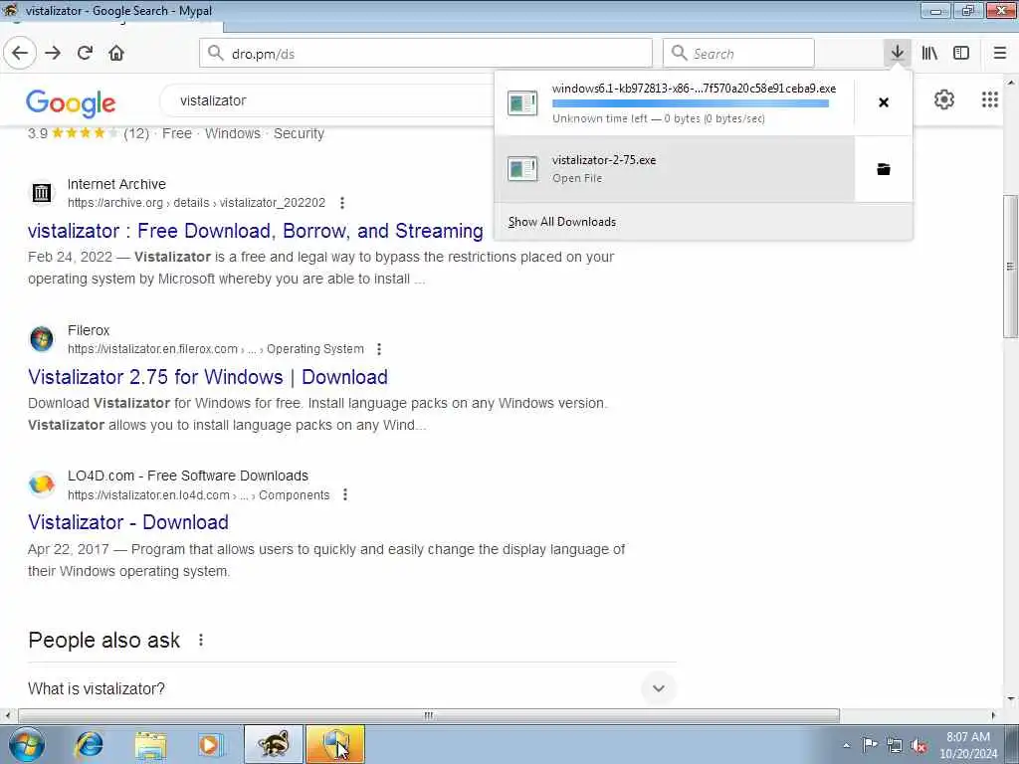This screenshot has width=1019, height=764.
Task: Go forward with the browser forward arrow
Action: pos(54,54)
